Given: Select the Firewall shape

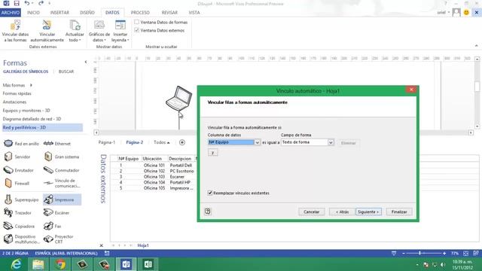Looking at the screenshot, I should (17, 184).
